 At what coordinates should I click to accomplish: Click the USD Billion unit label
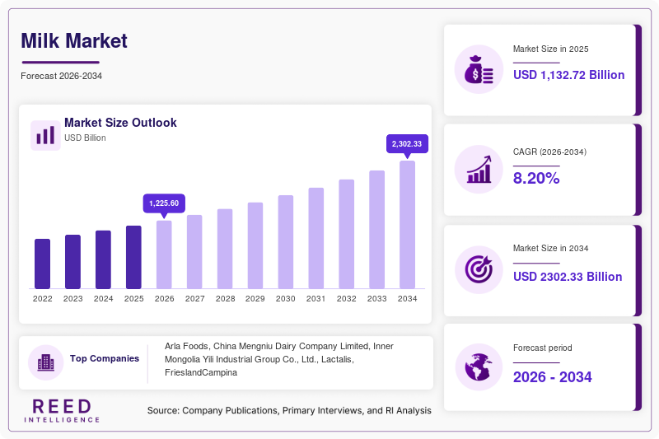pos(85,138)
